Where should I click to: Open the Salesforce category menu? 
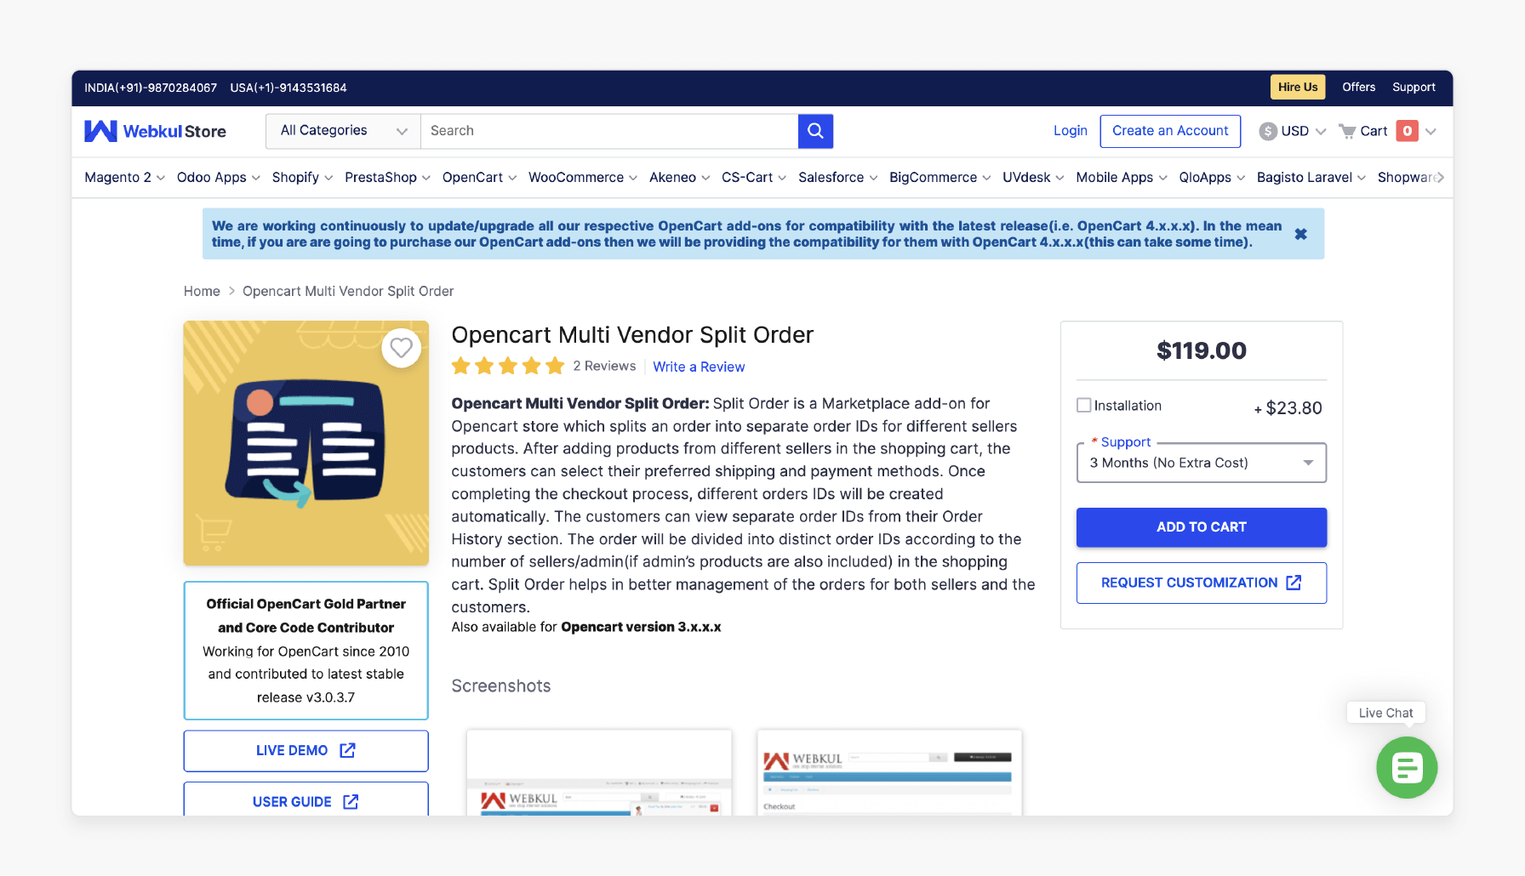pos(838,178)
